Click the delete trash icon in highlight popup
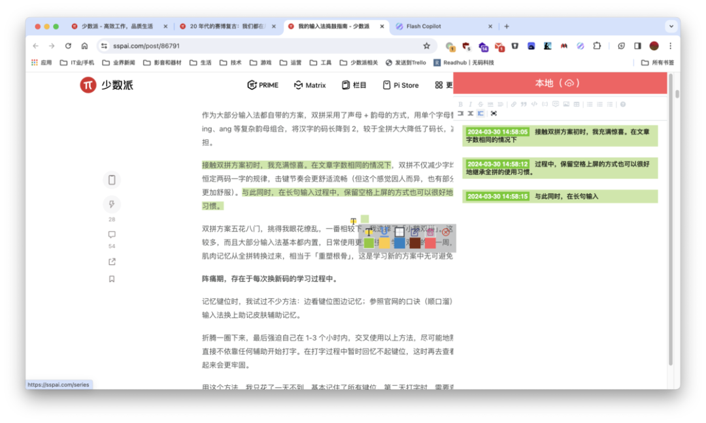This screenshot has width=706, height=423. tap(430, 232)
